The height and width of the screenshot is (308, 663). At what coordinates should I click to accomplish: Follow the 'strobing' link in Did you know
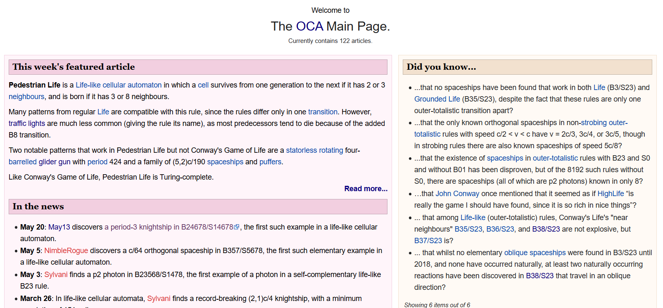coord(594,123)
